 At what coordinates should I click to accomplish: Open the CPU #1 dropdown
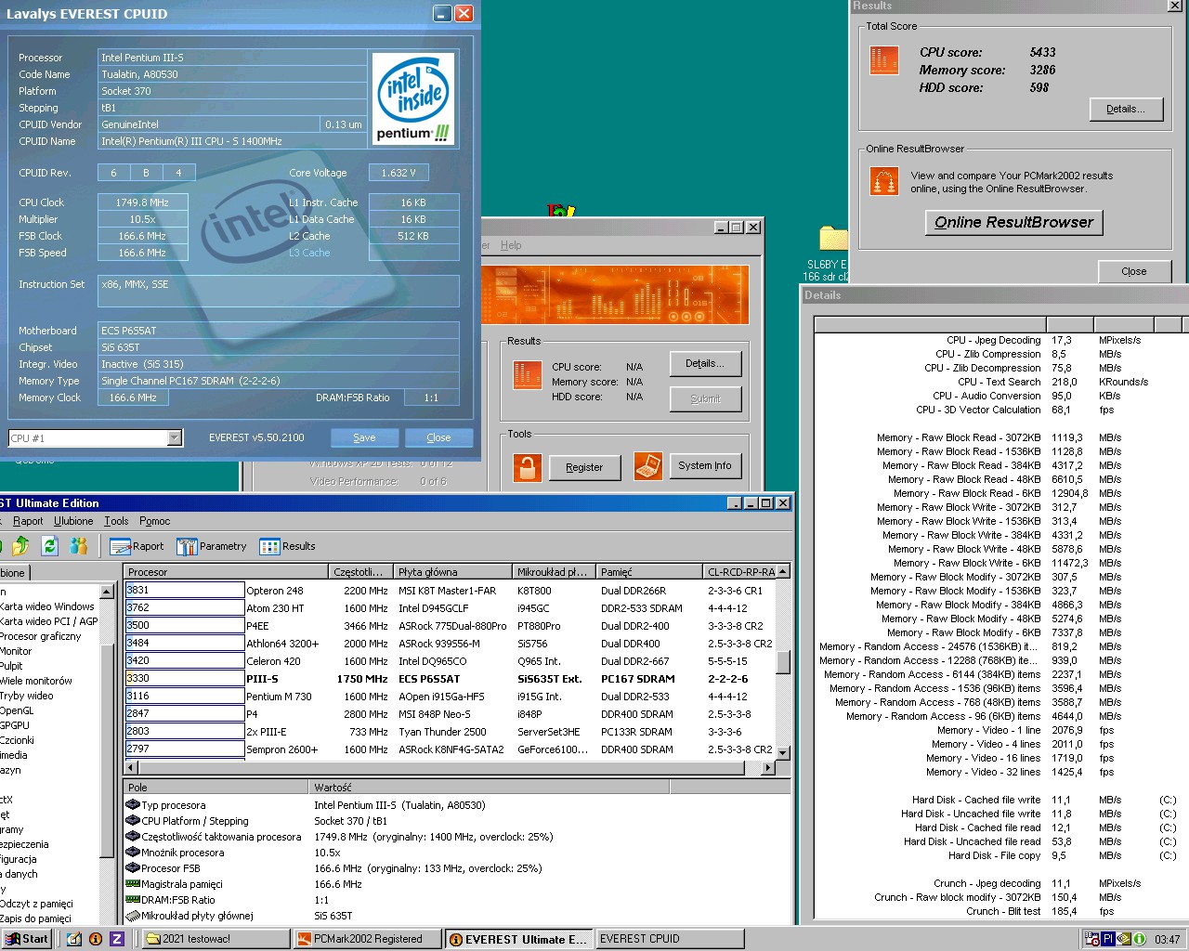click(174, 438)
